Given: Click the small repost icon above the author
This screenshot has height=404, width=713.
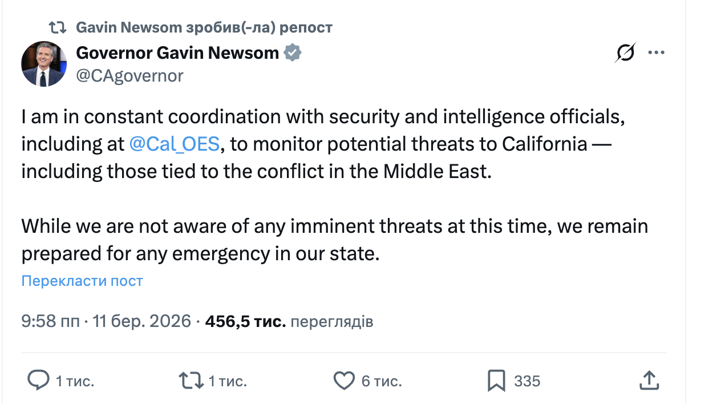Looking at the screenshot, I should pos(57,27).
